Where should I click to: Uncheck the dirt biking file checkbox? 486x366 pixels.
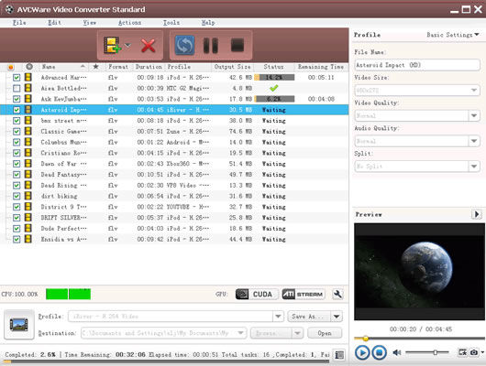coord(17,196)
